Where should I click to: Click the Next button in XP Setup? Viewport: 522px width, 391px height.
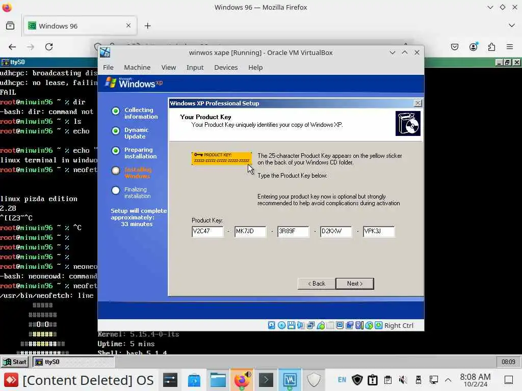355,284
